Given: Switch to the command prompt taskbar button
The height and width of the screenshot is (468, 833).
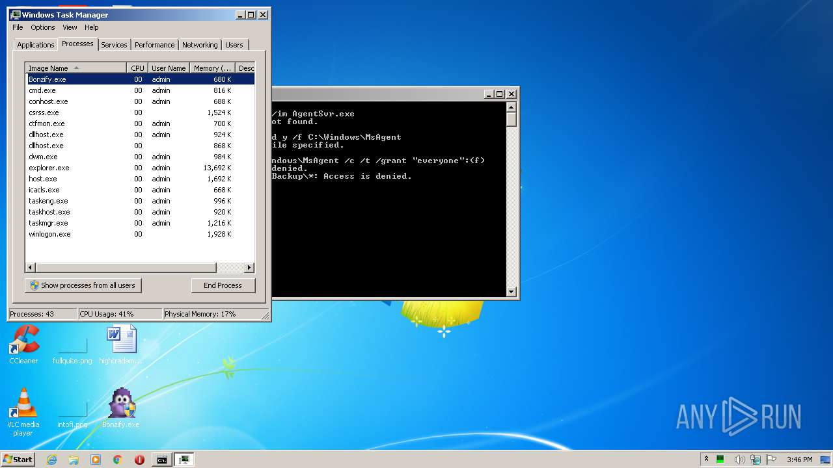Looking at the screenshot, I should (x=161, y=460).
